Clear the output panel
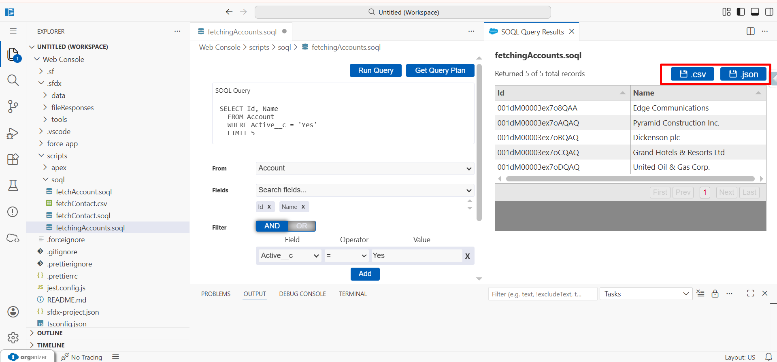The width and height of the screenshot is (777, 362). (x=700, y=294)
